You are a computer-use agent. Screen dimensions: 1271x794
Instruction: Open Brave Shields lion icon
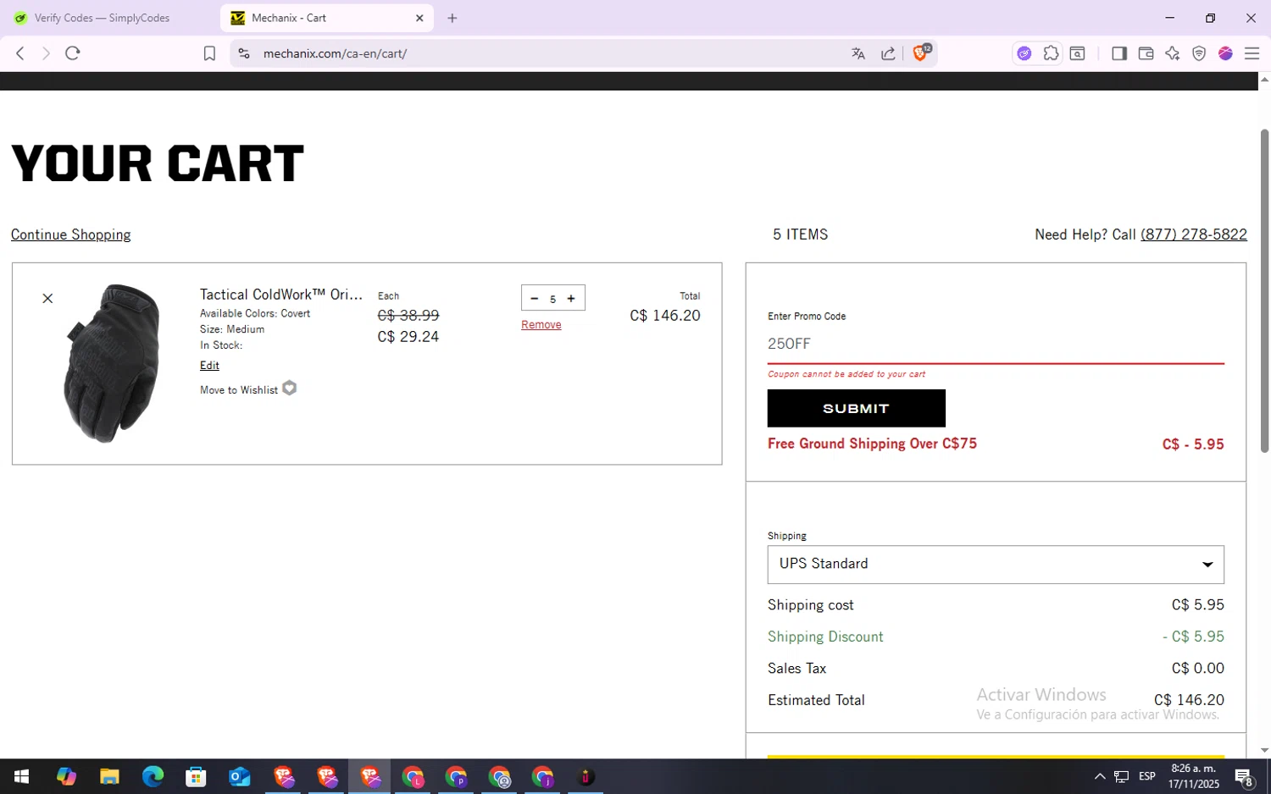tap(921, 52)
